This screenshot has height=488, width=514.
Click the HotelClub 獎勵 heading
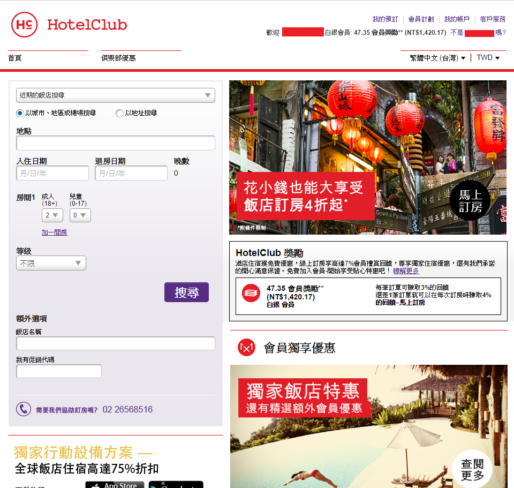point(269,253)
